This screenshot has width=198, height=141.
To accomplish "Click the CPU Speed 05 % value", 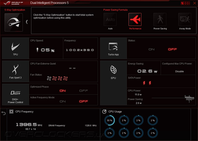I will pos(45,50).
